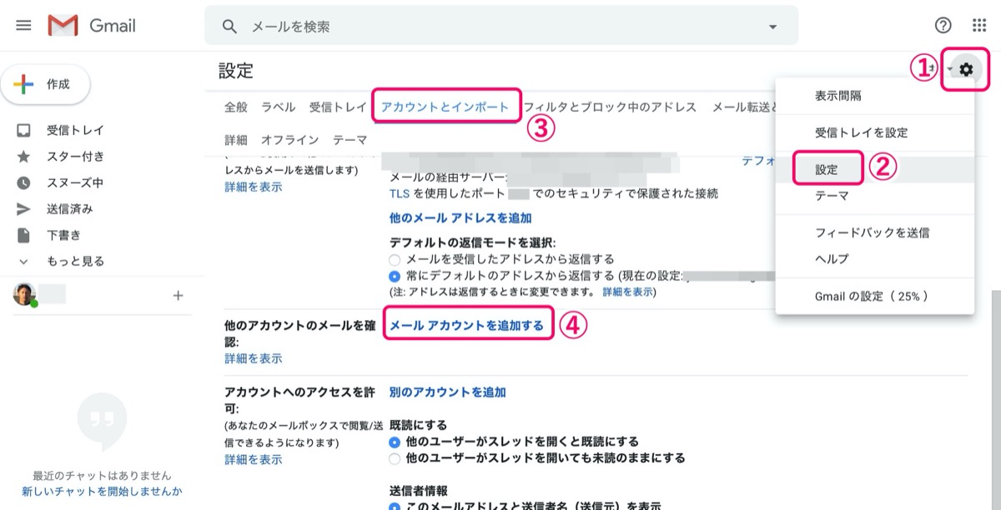The height and width of the screenshot is (510, 1001).
Task: Click the page scrollbar on right edge
Action: [996, 400]
